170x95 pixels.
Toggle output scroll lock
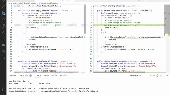(x=158, y=75)
